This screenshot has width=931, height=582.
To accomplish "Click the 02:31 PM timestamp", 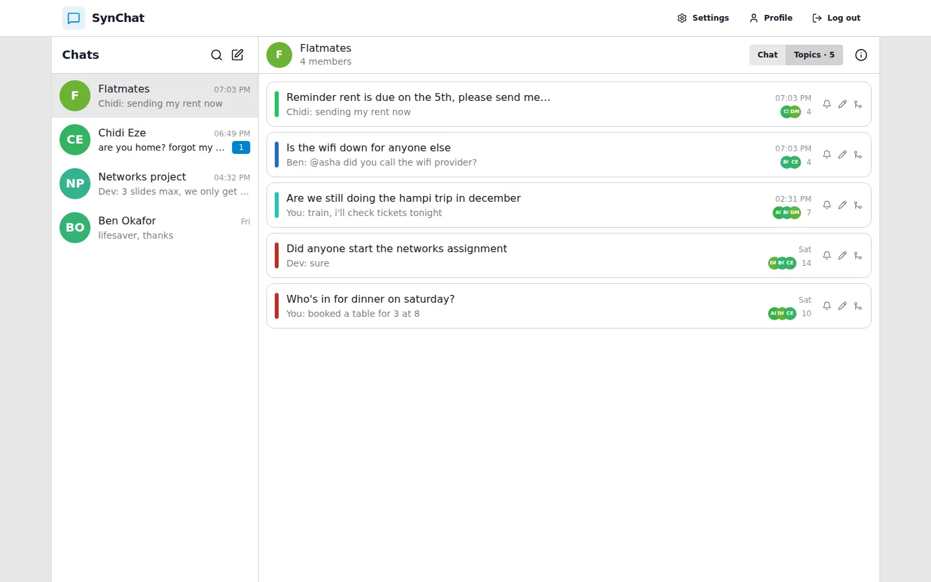I will [x=793, y=199].
